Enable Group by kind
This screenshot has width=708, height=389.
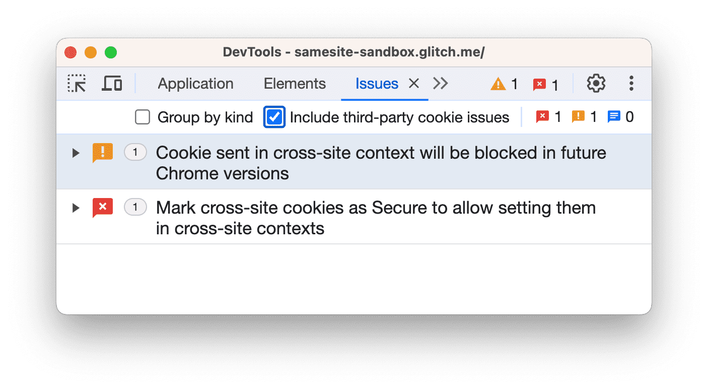(143, 116)
